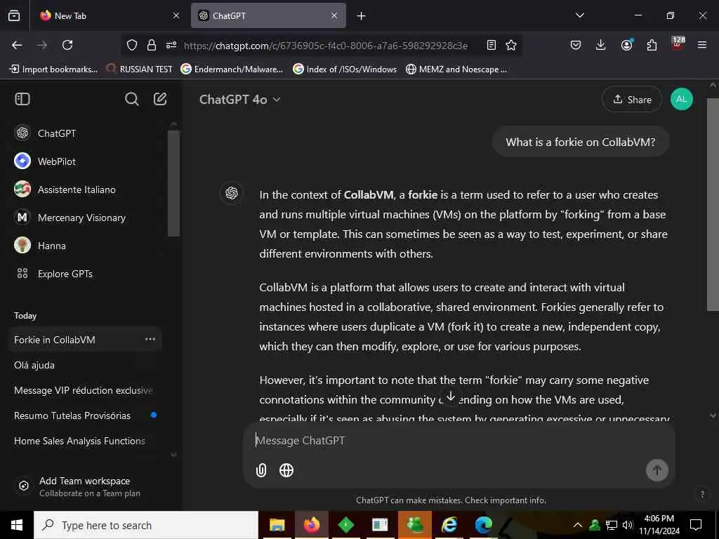Open the list all tabs dropdown

tap(580, 15)
